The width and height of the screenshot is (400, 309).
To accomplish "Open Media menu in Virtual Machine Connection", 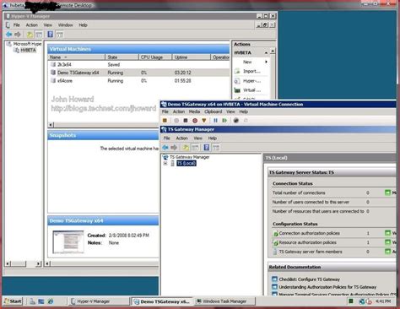I will click(194, 111).
